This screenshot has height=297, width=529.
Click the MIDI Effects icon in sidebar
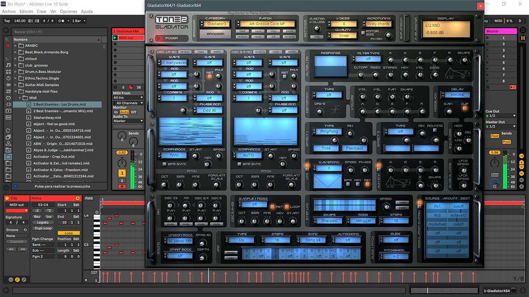coord(8,91)
